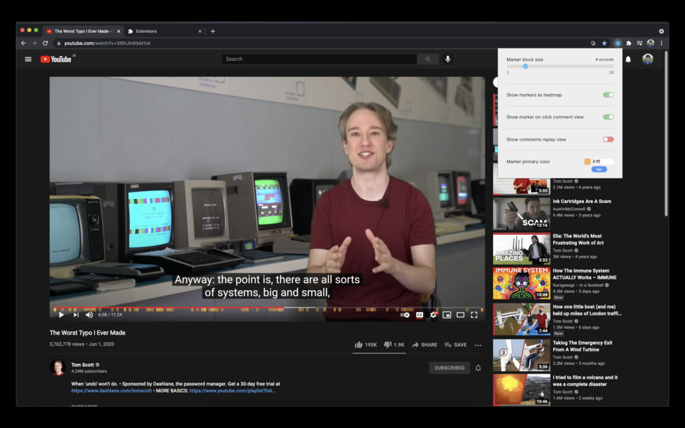Like the video with thumbs up

point(359,345)
